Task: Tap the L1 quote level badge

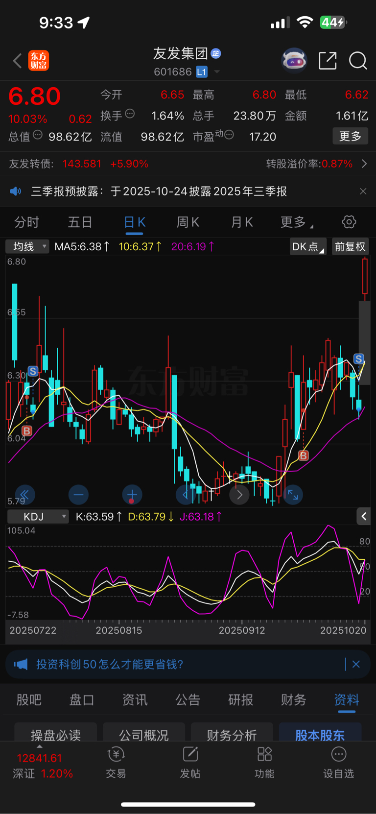Action: (202, 72)
